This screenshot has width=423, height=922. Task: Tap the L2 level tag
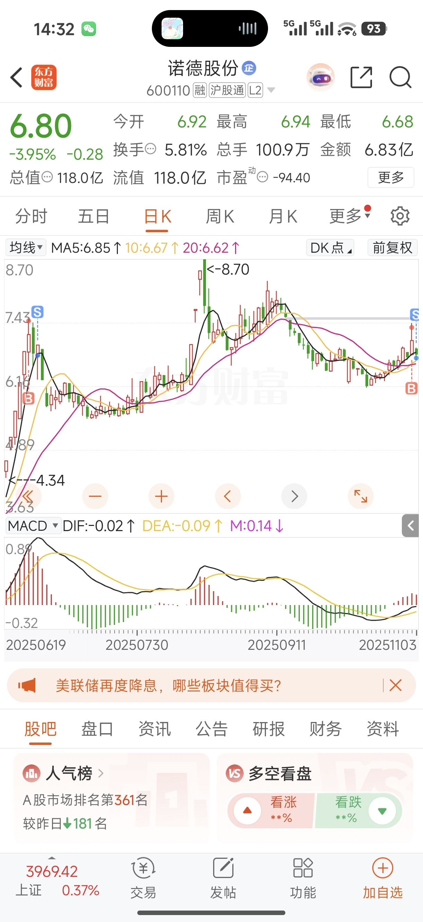(255, 90)
